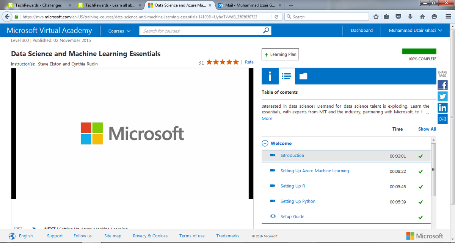Share the page via email envelope icon
Screen dimensions: 455x243
[442, 119]
